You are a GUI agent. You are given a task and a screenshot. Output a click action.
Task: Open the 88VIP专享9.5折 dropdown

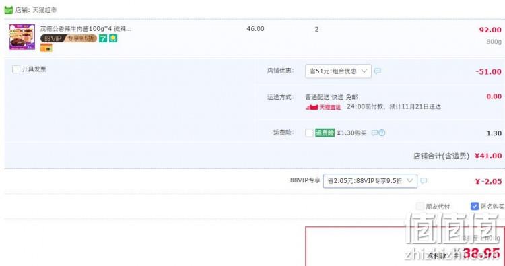tap(370, 181)
